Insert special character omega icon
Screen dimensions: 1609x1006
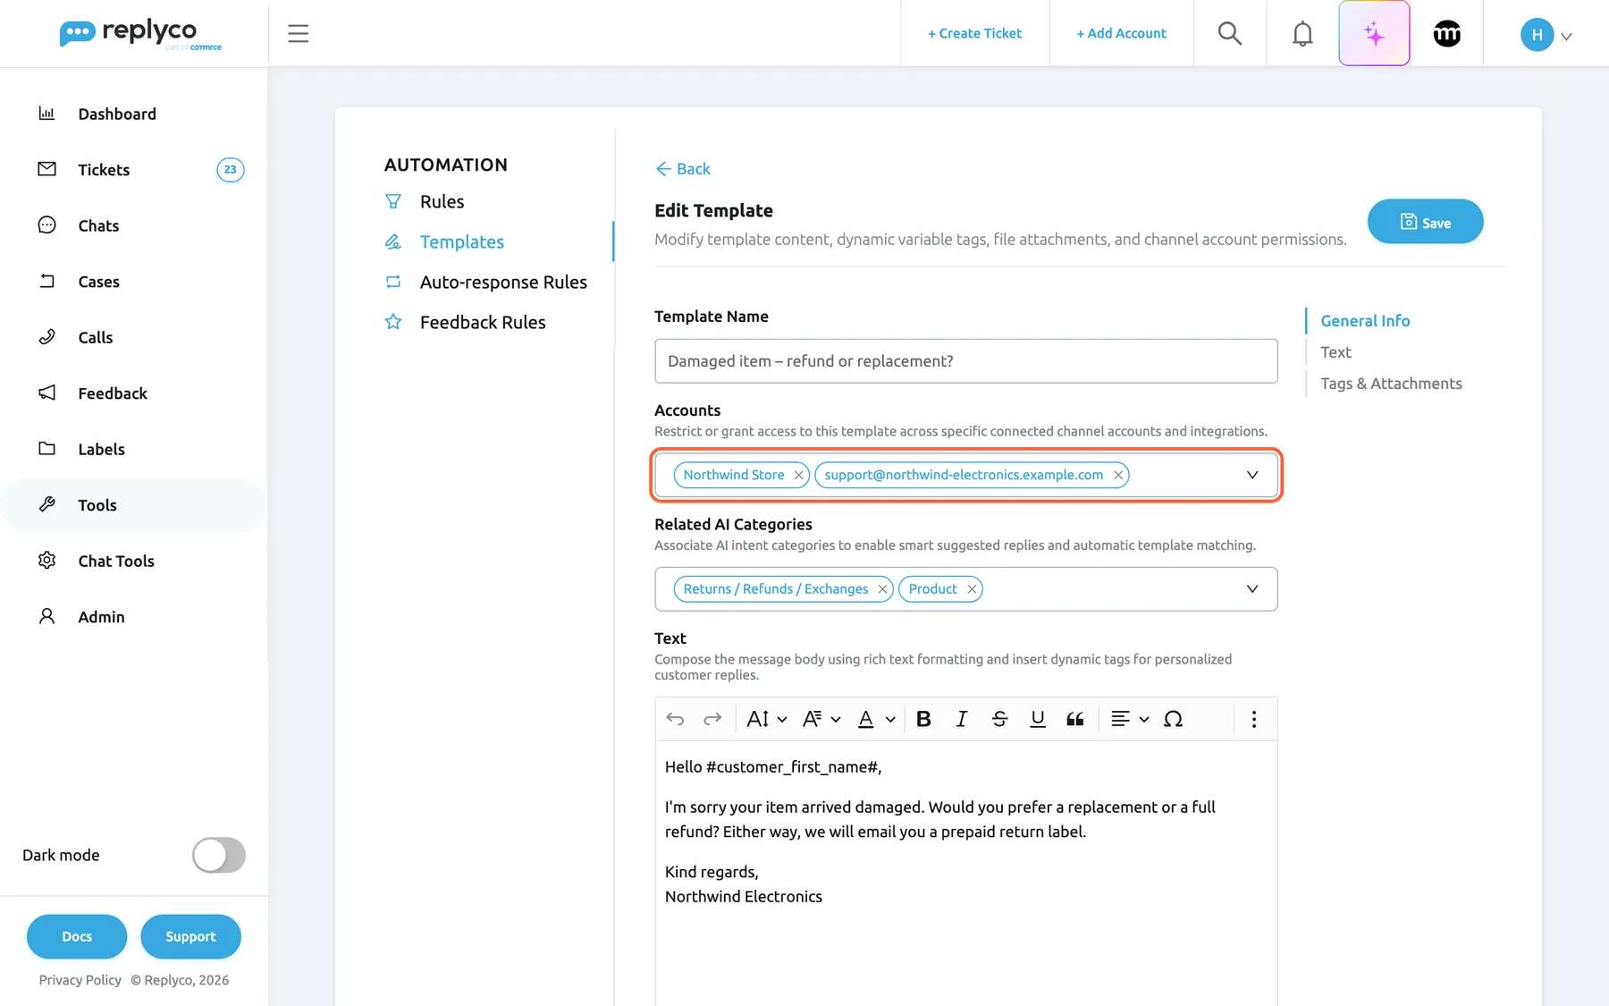click(x=1173, y=719)
